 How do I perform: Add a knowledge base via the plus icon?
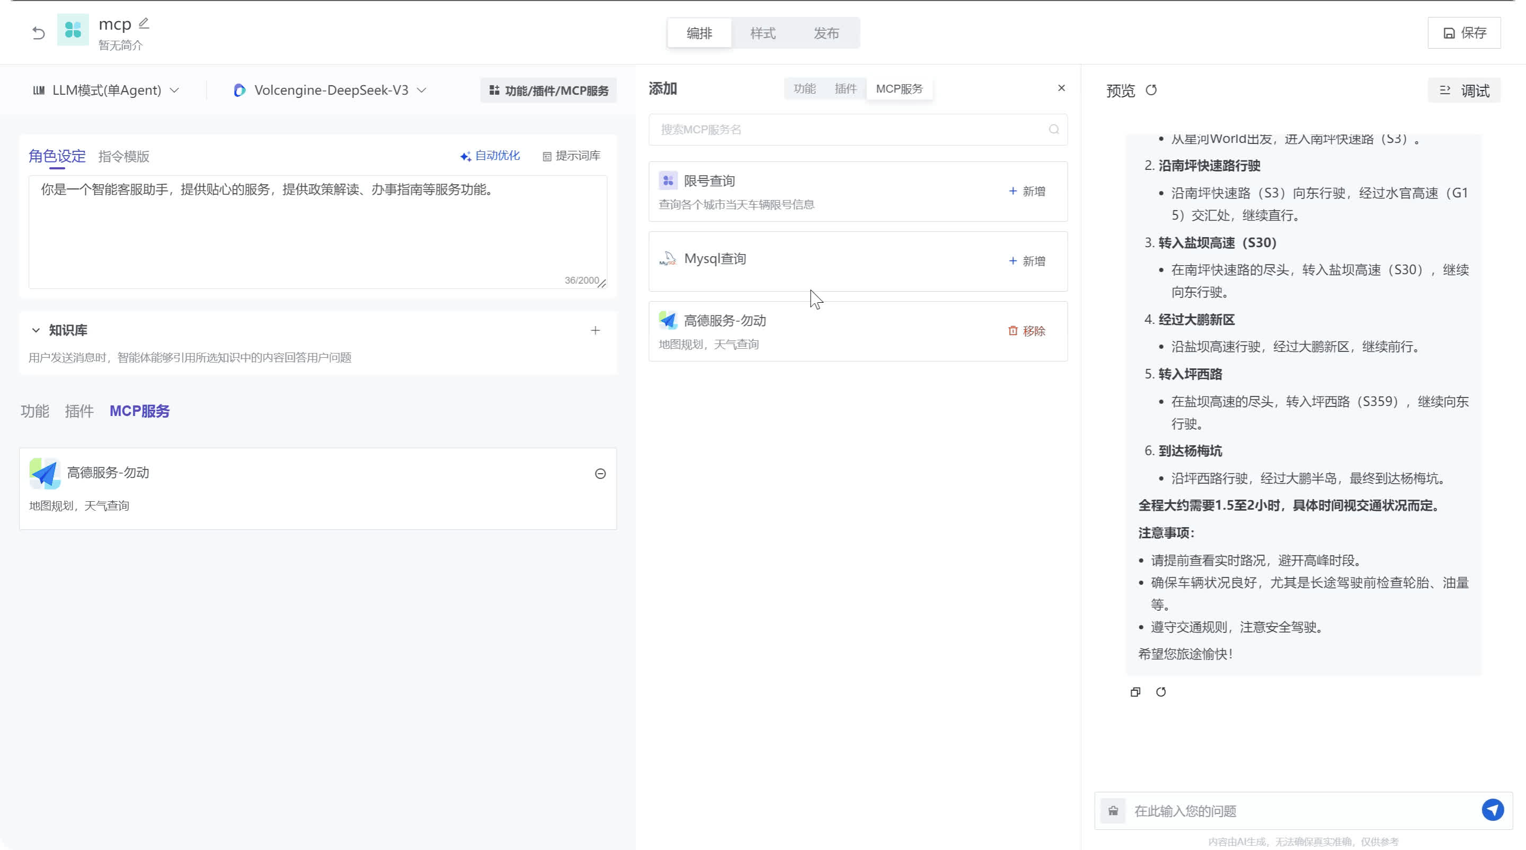(x=596, y=330)
